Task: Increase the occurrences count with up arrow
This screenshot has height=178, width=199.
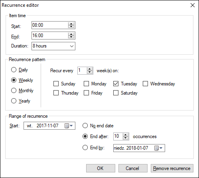Action: 126,135
